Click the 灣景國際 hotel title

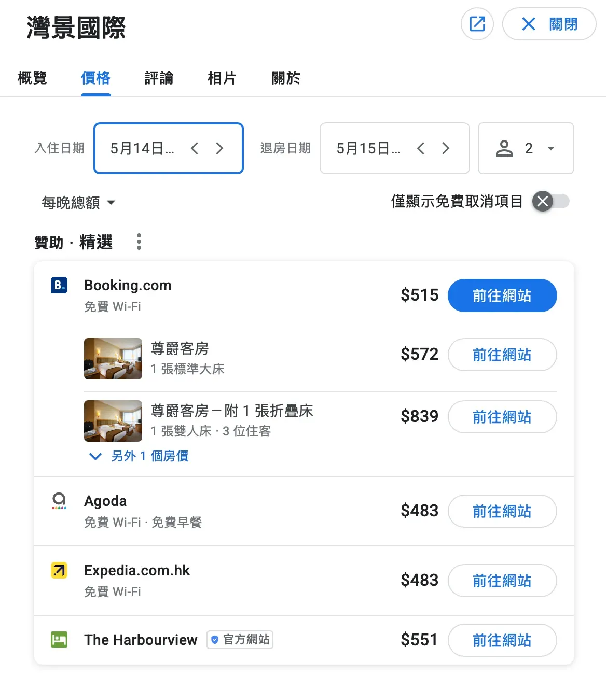[x=76, y=27]
